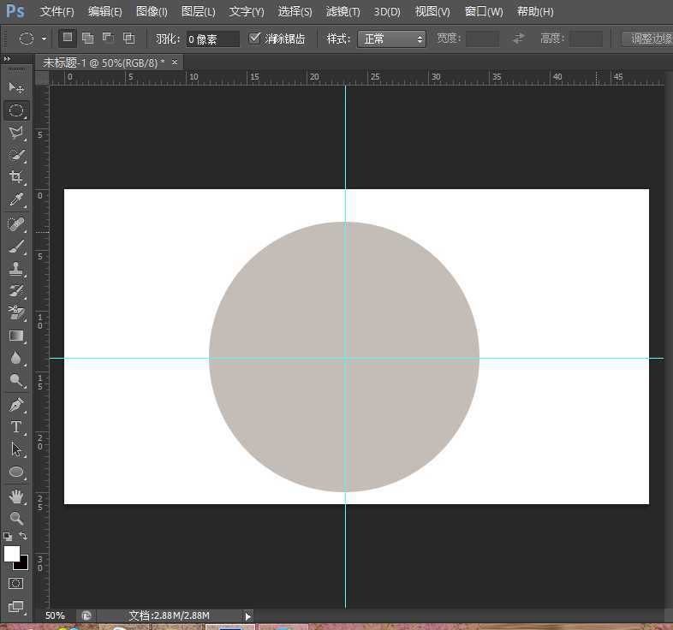
Task: Open the 滤镜(T) menu
Action: pyautogui.click(x=342, y=12)
